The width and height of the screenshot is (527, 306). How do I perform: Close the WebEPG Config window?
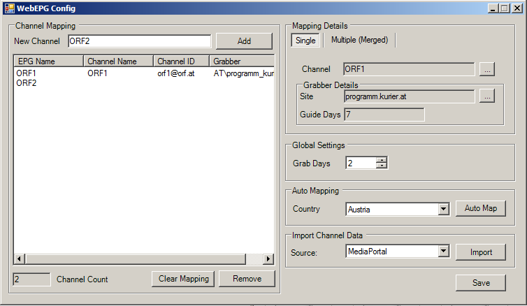click(x=517, y=8)
